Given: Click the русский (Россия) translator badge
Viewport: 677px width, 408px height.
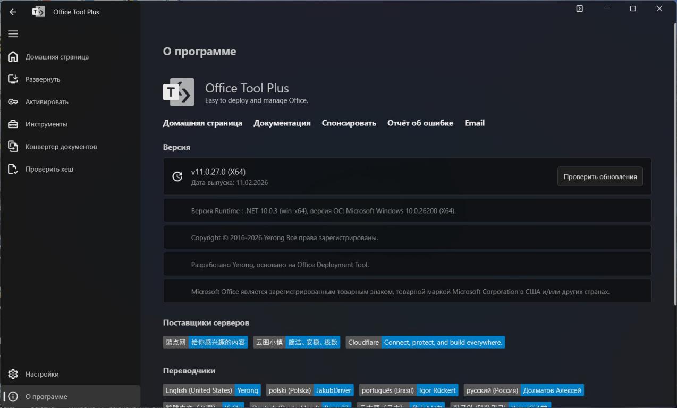Looking at the screenshot, I should (523, 390).
